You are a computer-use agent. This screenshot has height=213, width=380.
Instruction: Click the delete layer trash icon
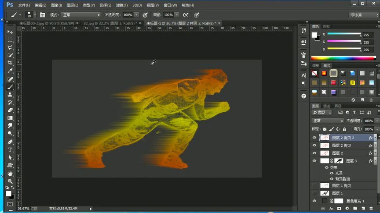[372, 209]
